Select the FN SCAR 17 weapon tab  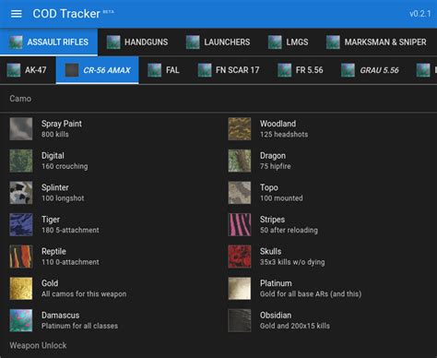coord(229,70)
